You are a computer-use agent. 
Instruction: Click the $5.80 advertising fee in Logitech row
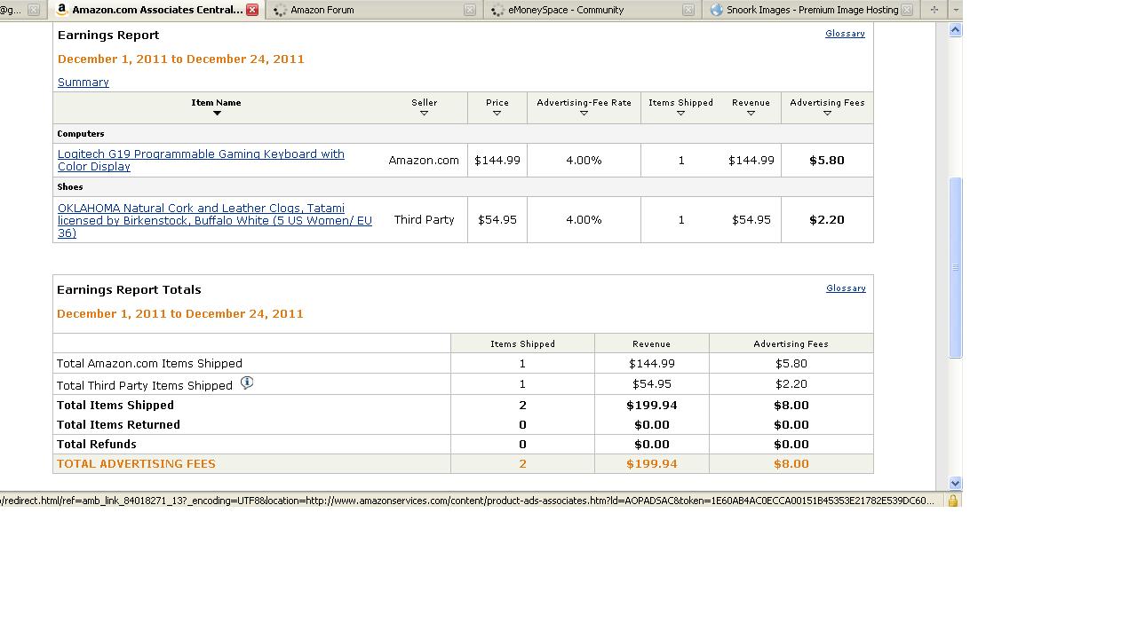point(827,161)
